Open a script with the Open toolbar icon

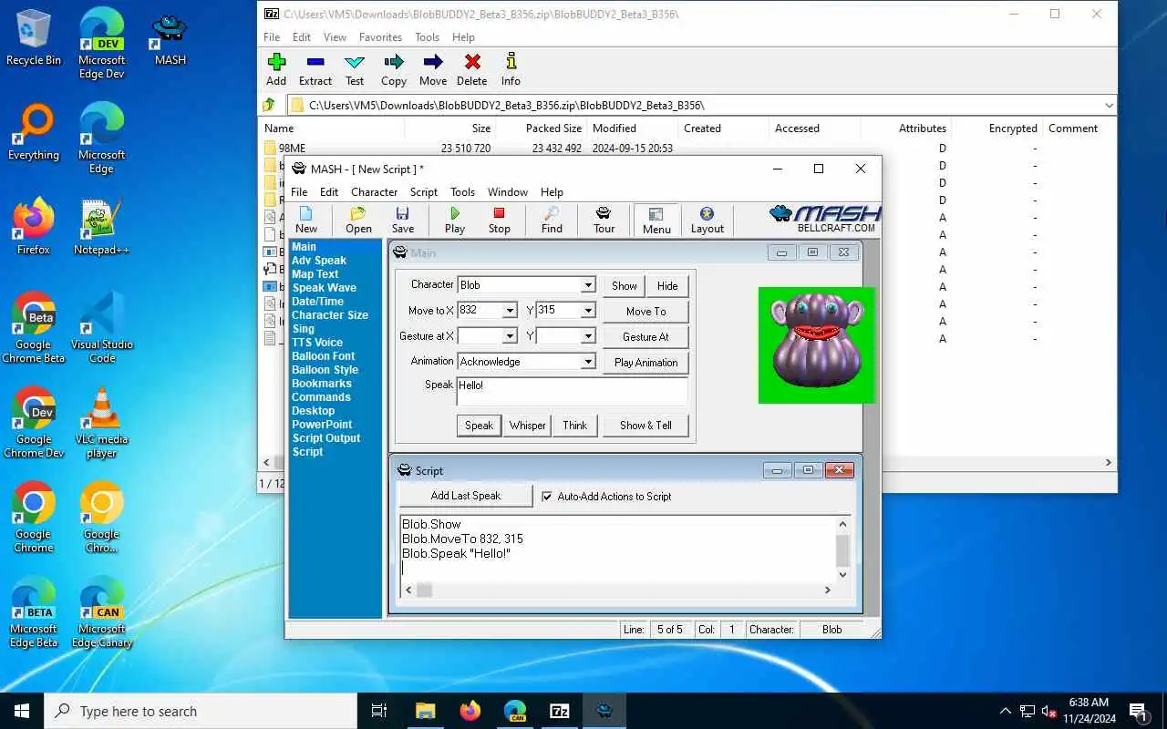pos(358,221)
